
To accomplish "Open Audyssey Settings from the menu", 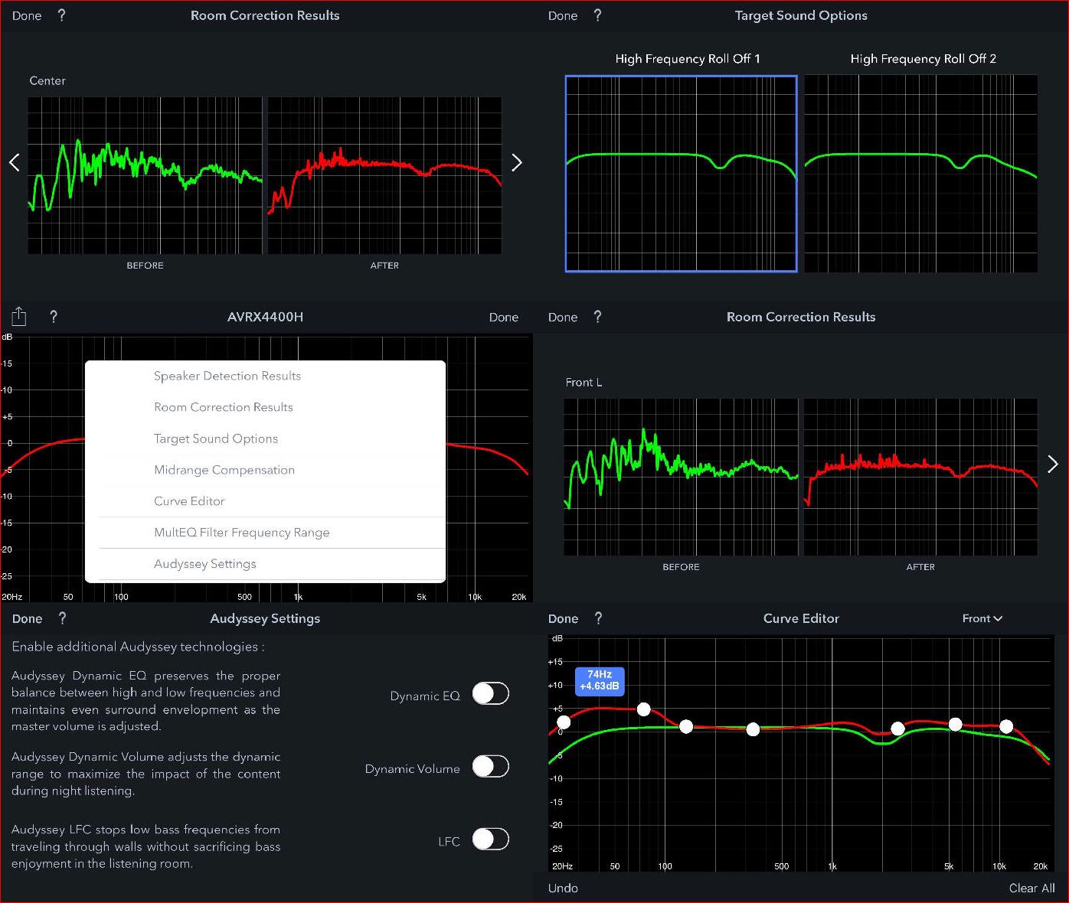I will tap(265, 564).
